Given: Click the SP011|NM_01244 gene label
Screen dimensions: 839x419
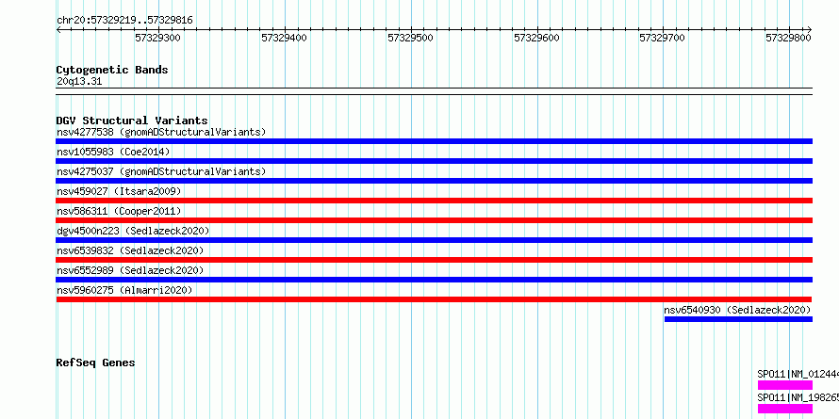Looking at the screenshot, I should coord(798,374).
